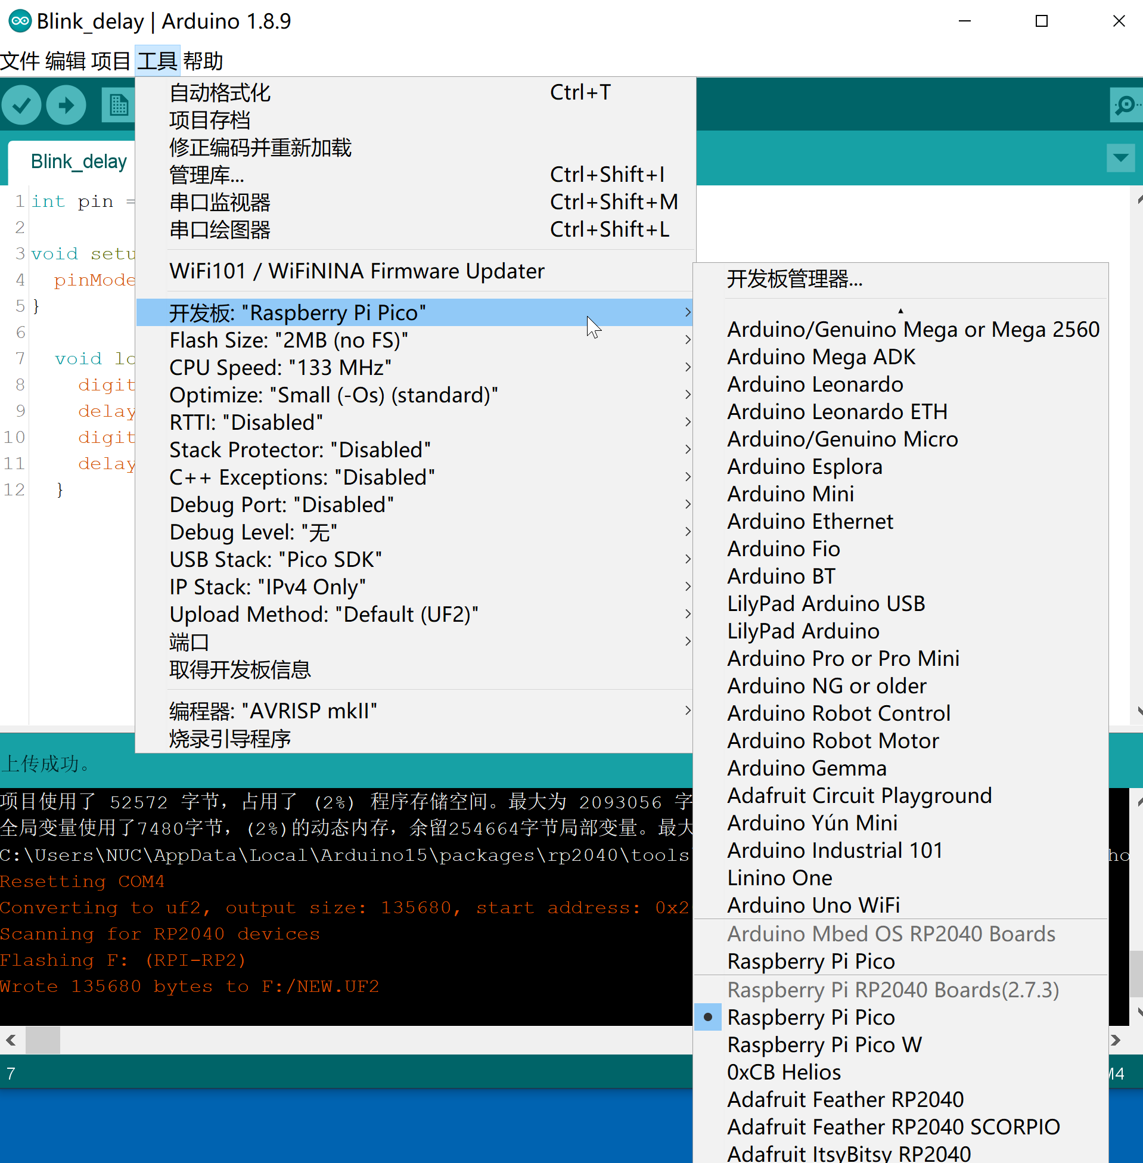1143x1163 pixels.
Task: Click the Upload arrow toolbar icon
Action: click(x=66, y=106)
